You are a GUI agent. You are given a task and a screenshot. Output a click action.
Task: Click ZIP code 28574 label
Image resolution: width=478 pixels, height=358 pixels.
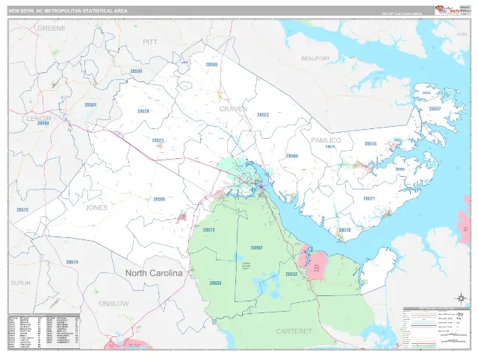(72, 262)
